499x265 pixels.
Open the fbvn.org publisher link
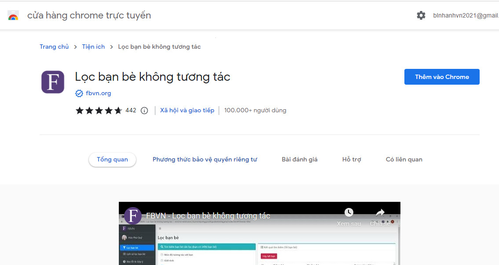[99, 93]
